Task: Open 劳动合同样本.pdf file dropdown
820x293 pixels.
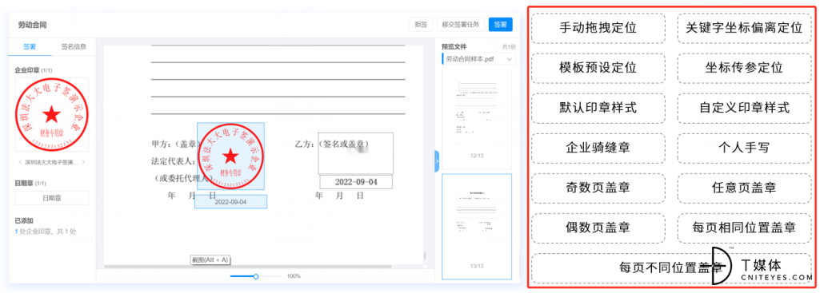Action: [478, 60]
